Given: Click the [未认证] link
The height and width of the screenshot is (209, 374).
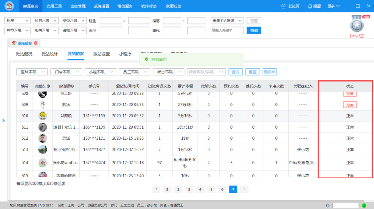Looking at the screenshot, I should 357,36.
